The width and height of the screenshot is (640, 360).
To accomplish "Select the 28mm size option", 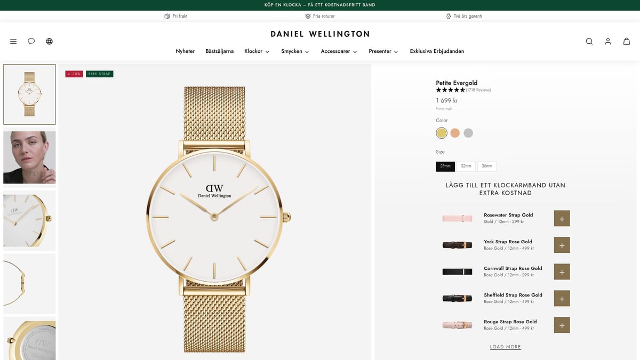I will point(445,166).
